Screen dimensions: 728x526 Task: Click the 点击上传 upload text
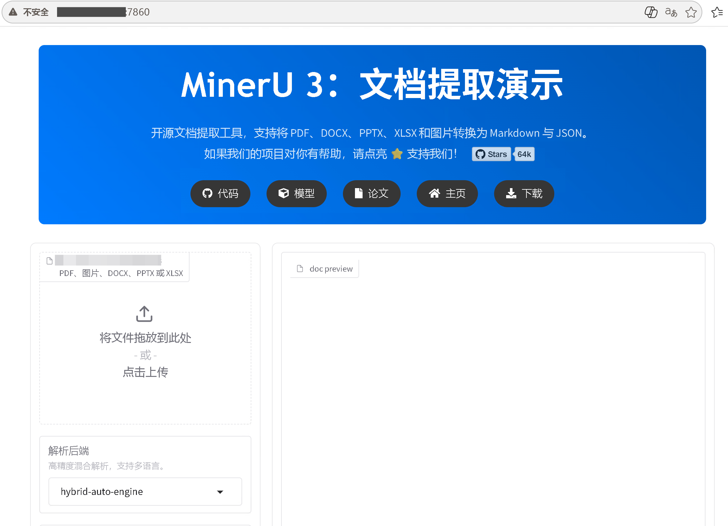145,372
